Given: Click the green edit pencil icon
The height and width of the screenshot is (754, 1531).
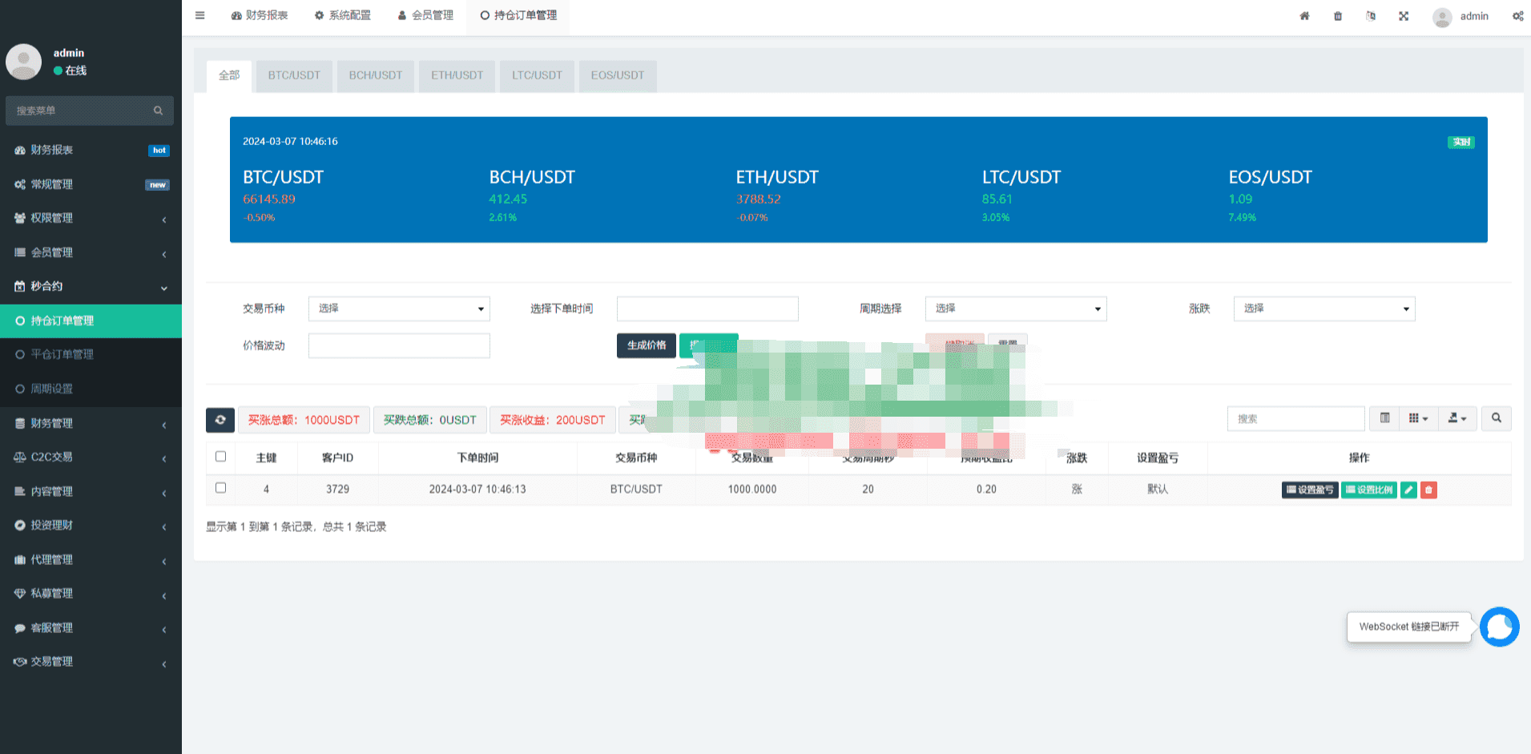Looking at the screenshot, I should pos(1408,490).
